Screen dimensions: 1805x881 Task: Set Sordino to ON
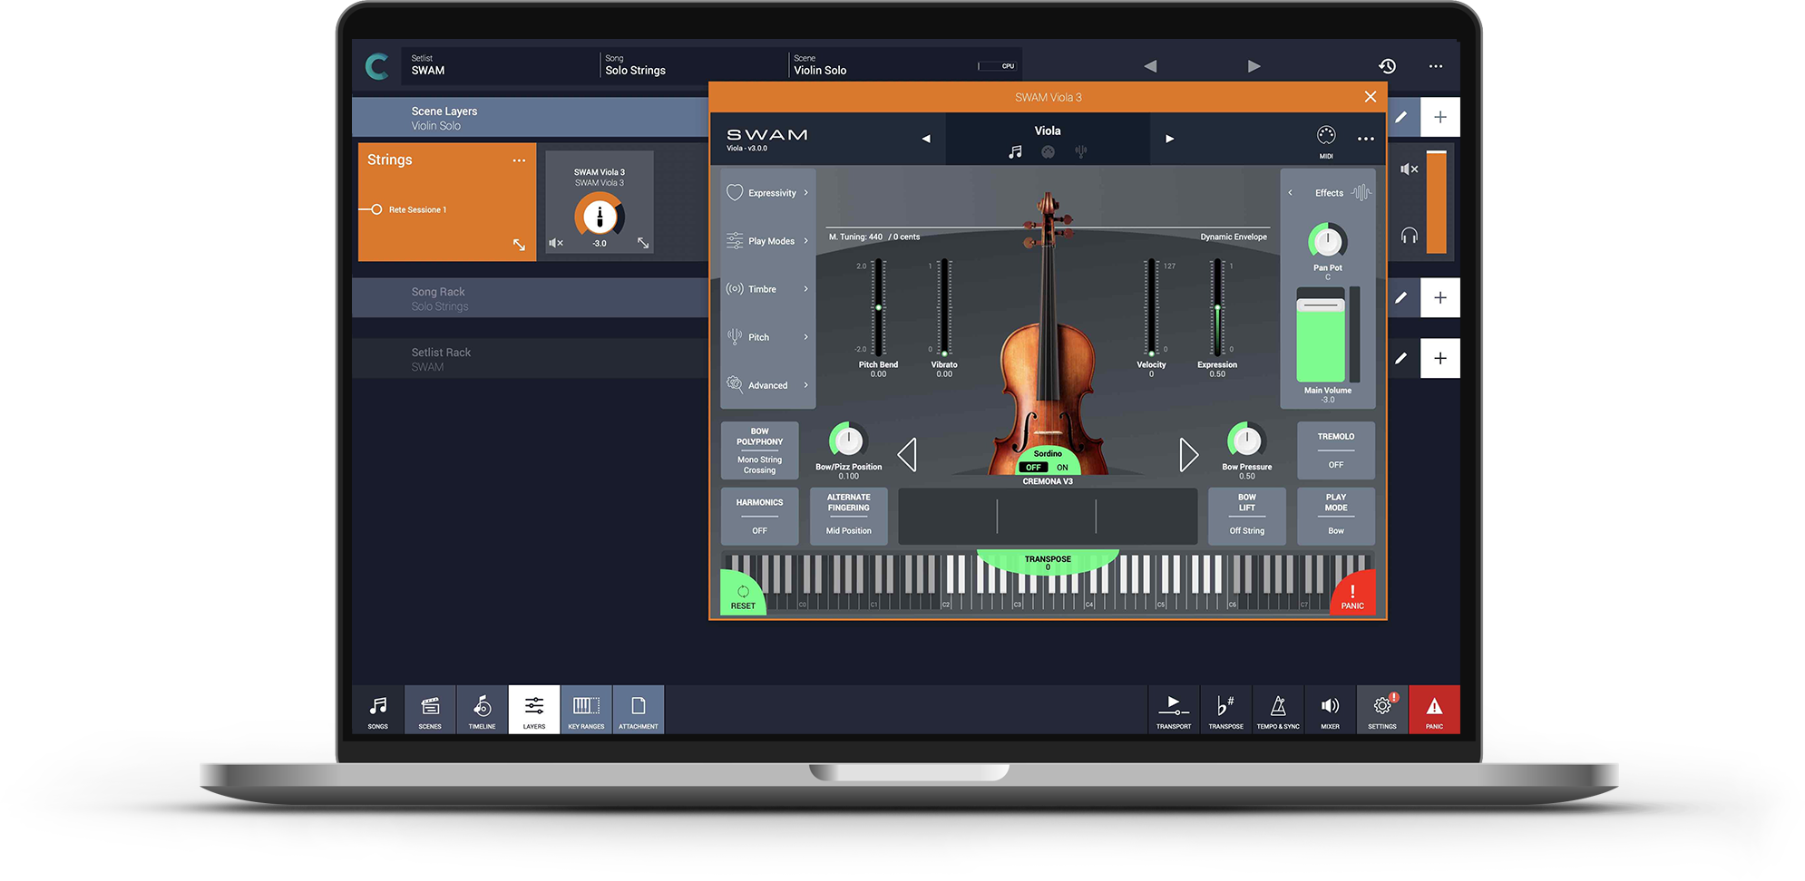(1062, 468)
